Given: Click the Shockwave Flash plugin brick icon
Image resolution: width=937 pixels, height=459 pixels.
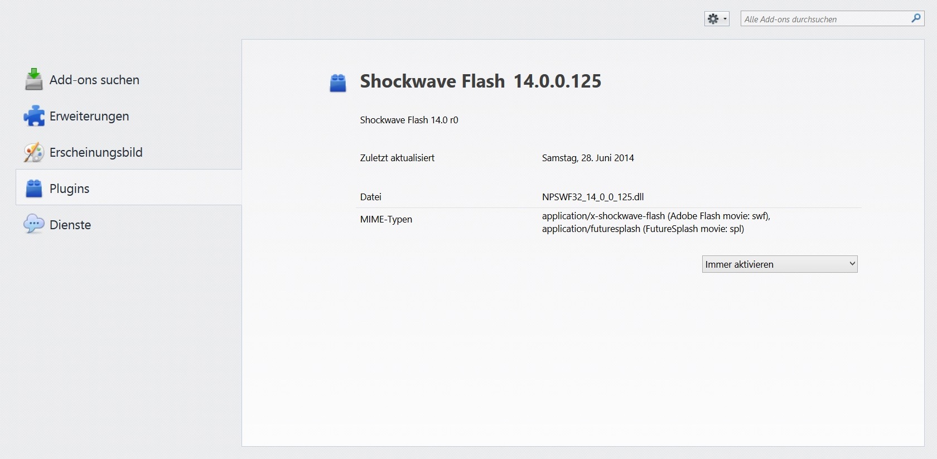Looking at the screenshot, I should tap(338, 83).
